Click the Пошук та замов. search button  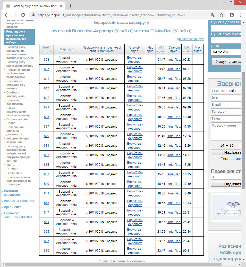[227, 61]
